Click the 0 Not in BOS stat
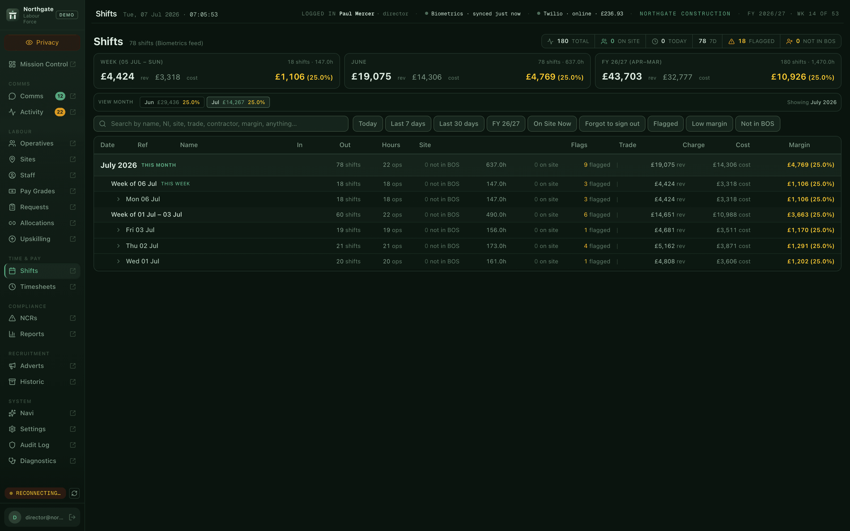 pyautogui.click(x=811, y=41)
